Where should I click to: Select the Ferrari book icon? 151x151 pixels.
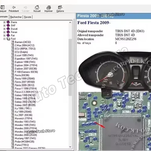click(x=8, y=32)
